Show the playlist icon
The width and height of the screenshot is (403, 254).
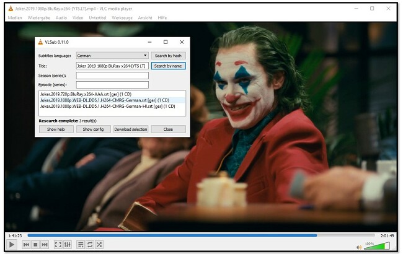81,245
